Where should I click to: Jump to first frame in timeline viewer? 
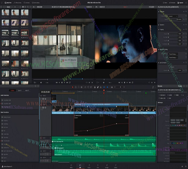point(119,83)
